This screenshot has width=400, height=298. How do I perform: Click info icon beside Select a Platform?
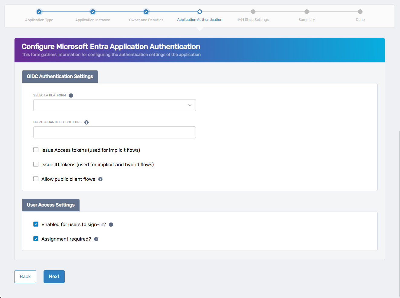(71, 95)
